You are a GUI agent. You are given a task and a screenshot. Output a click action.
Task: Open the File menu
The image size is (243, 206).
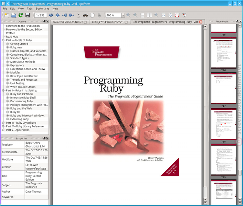pos(5,9)
